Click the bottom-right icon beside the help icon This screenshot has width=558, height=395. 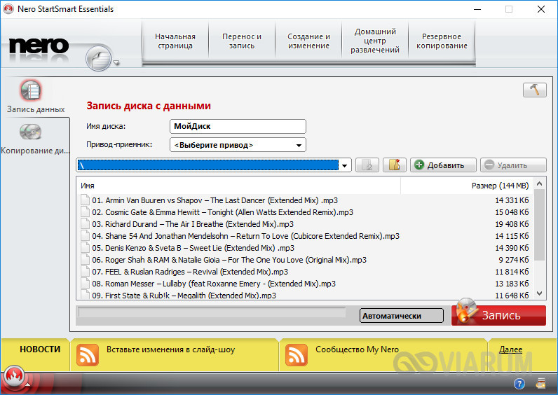(540, 384)
